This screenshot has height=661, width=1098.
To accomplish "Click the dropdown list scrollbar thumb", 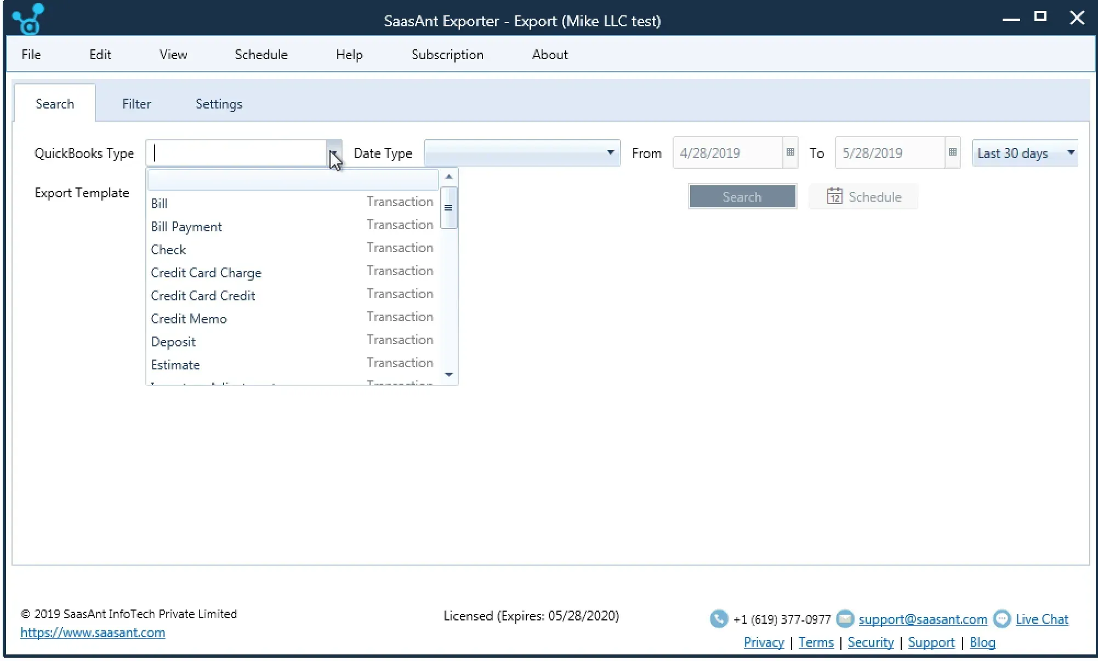I will point(448,208).
